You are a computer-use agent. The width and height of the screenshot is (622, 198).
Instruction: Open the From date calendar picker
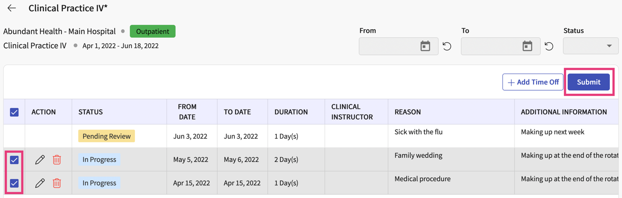[x=425, y=46]
